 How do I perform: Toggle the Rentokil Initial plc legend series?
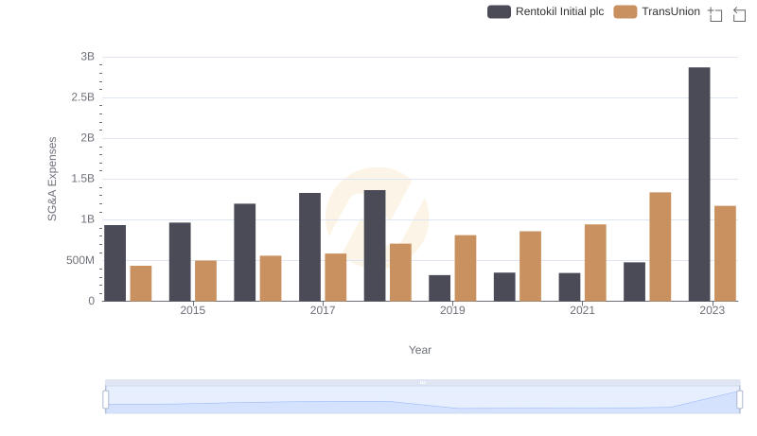click(546, 11)
